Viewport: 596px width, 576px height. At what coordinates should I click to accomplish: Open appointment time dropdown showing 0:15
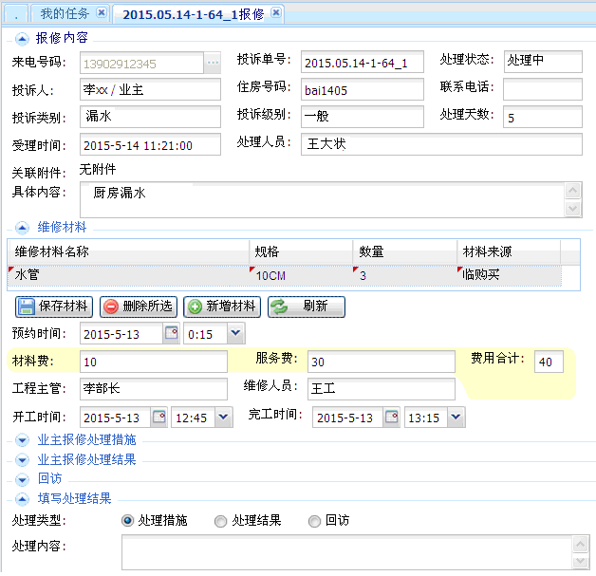coord(234,334)
